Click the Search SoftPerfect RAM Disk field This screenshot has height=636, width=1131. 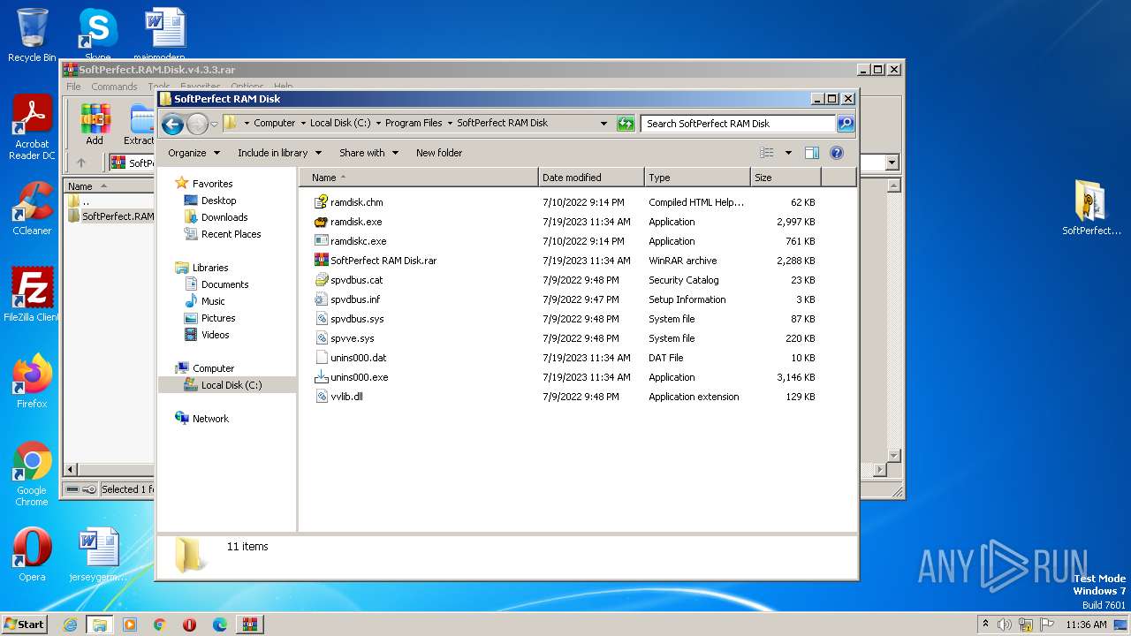pos(738,124)
